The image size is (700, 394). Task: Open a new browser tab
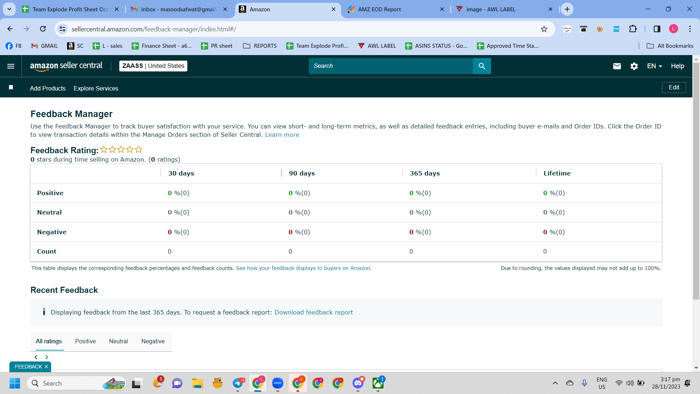click(567, 9)
